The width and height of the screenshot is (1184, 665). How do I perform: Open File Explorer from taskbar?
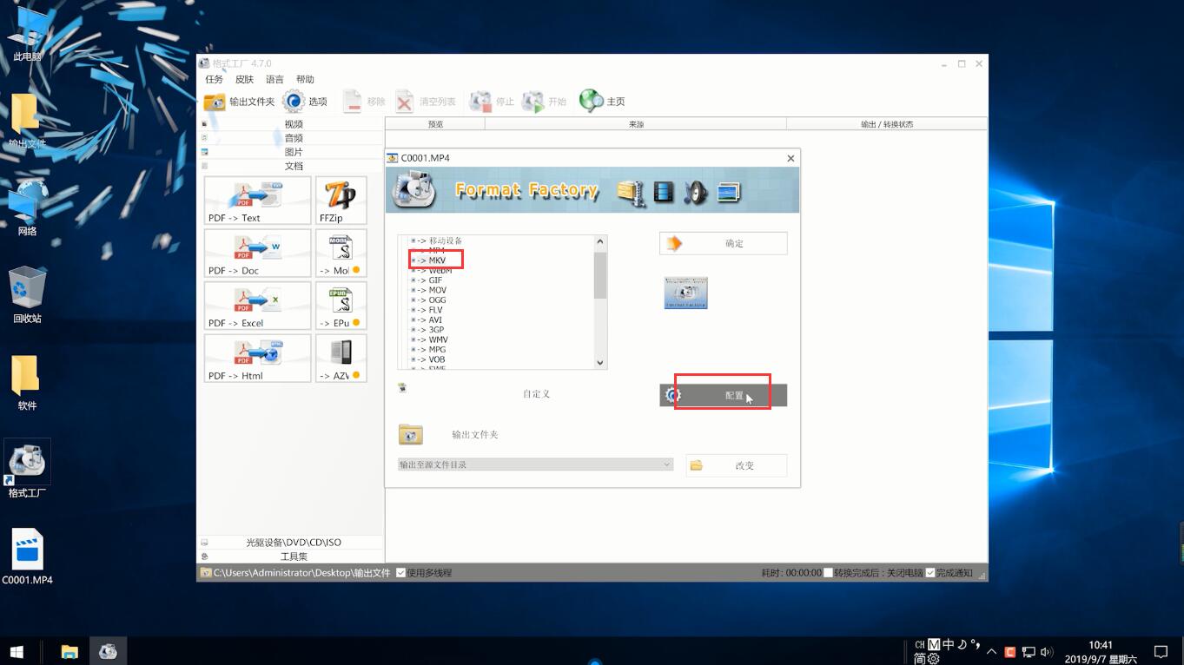click(x=69, y=651)
